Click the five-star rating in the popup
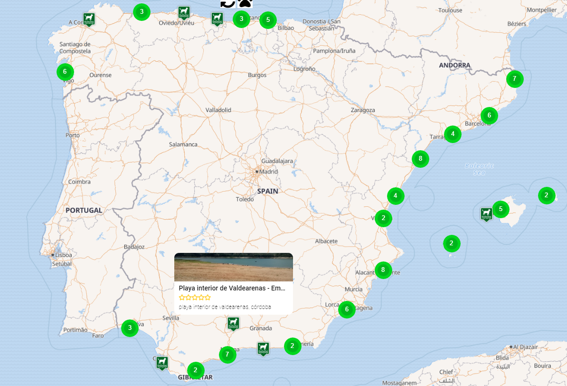 coord(195,298)
